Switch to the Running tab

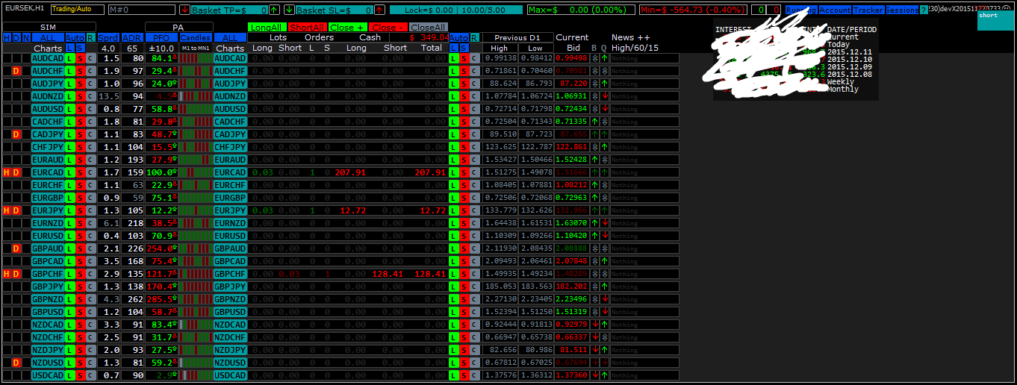coord(801,10)
